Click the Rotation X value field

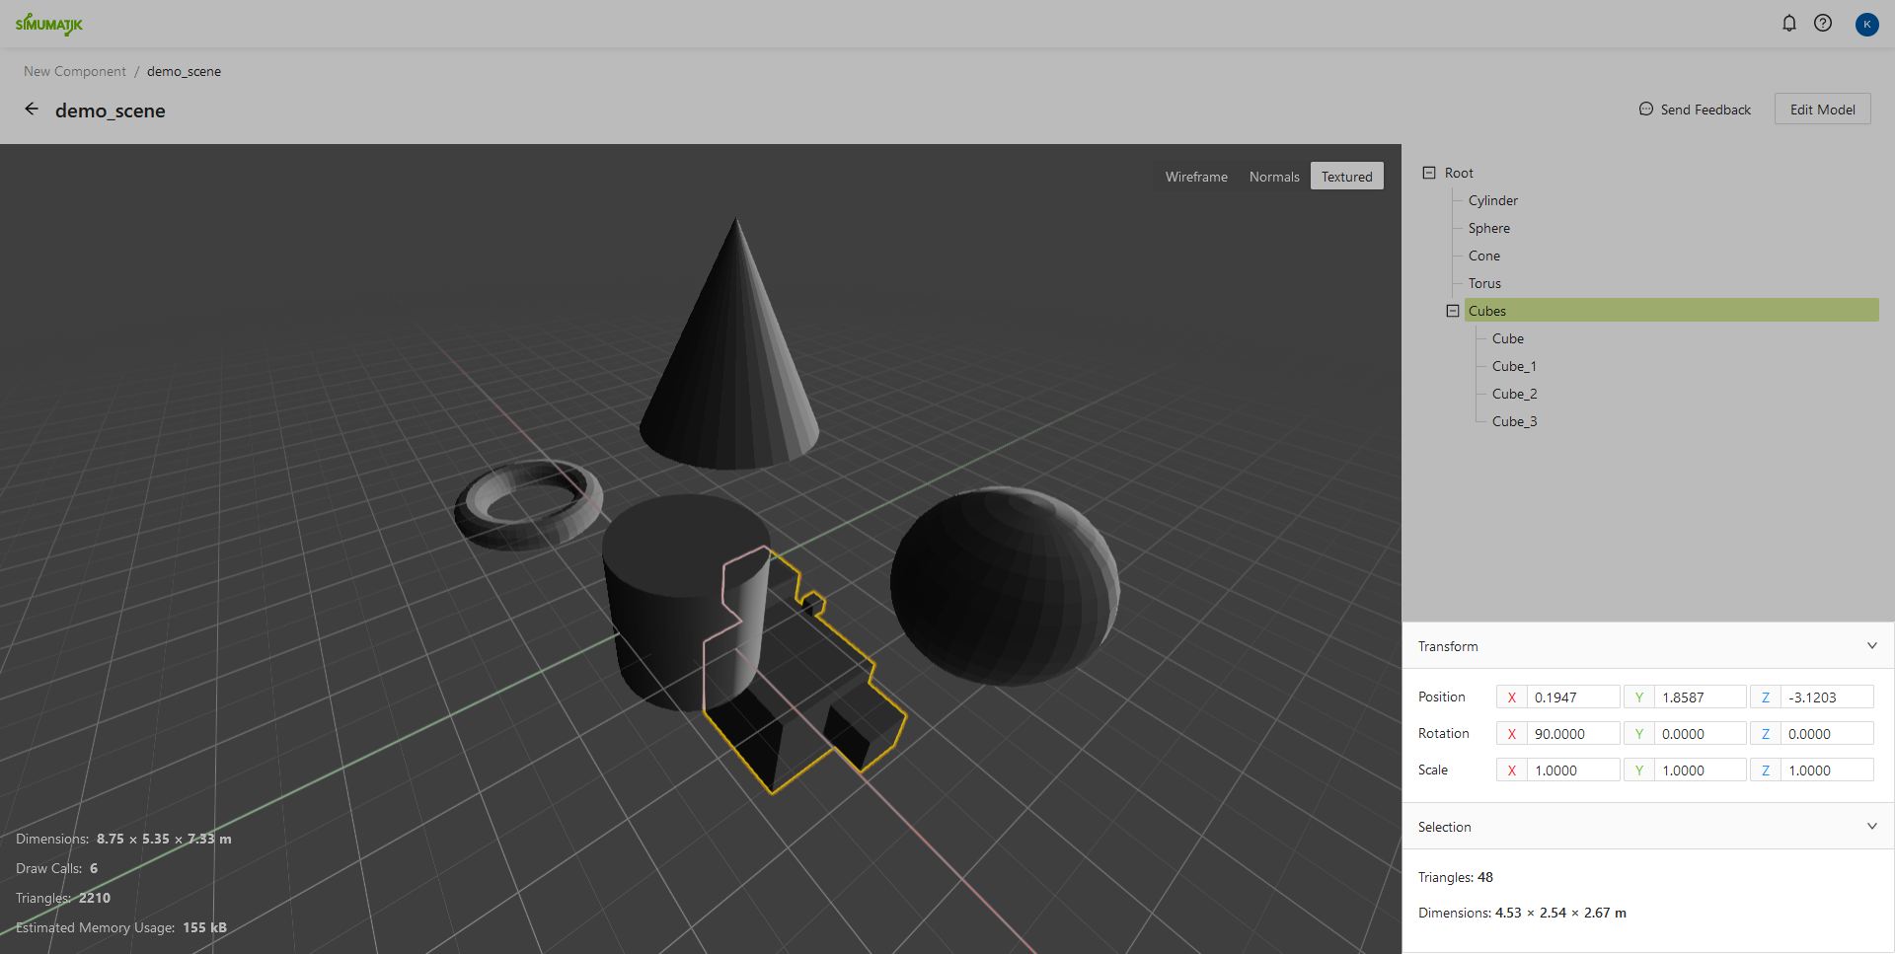tap(1572, 734)
